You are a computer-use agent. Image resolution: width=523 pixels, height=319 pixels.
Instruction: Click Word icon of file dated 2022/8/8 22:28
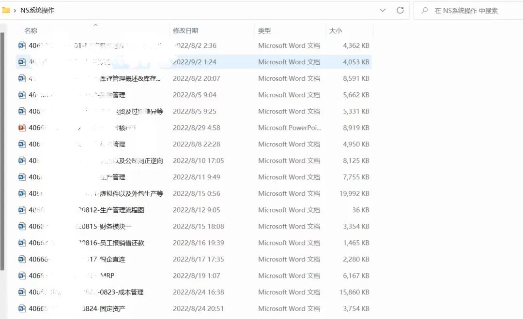pos(22,144)
